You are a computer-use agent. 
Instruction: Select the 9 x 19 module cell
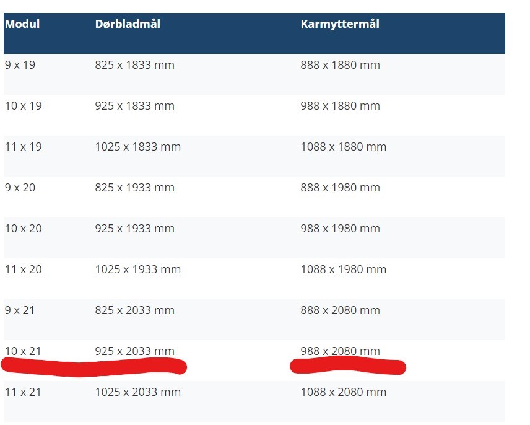click(x=20, y=65)
